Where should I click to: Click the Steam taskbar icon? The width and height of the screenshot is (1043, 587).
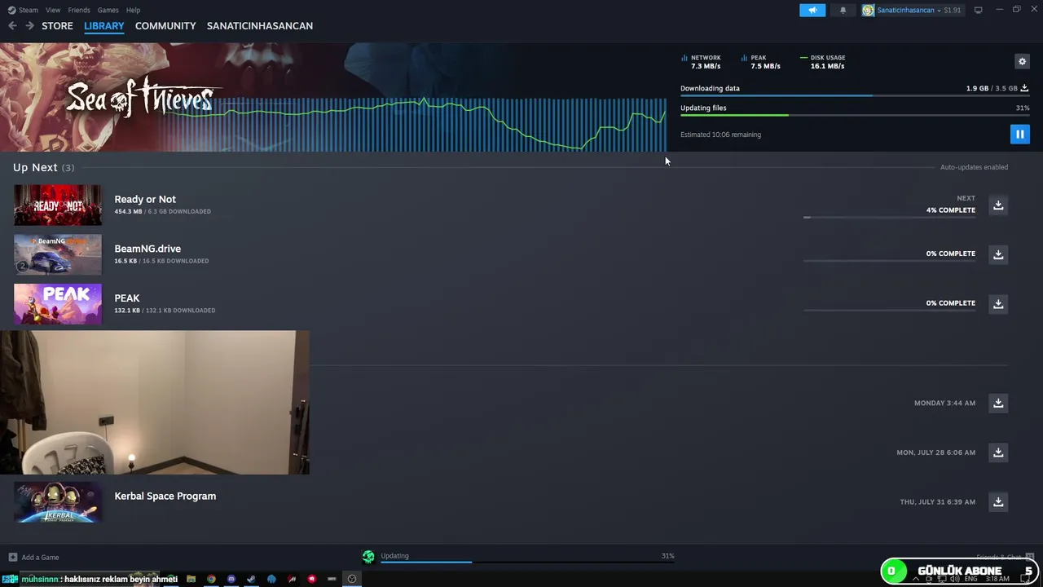251,579
